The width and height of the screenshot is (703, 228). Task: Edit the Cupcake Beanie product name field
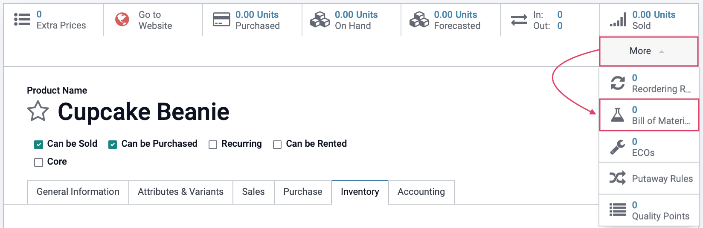pos(144,111)
